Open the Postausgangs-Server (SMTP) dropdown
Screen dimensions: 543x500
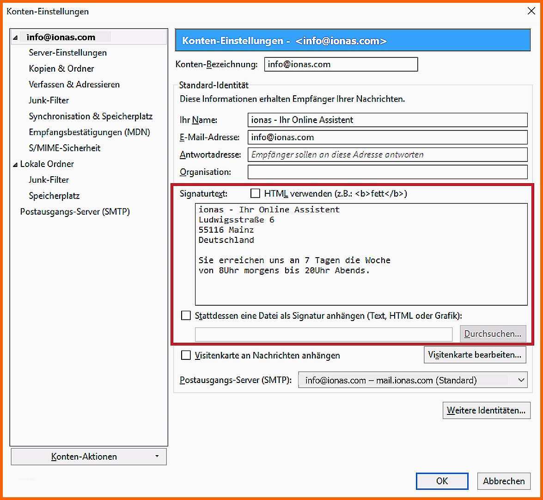click(x=412, y=380)
